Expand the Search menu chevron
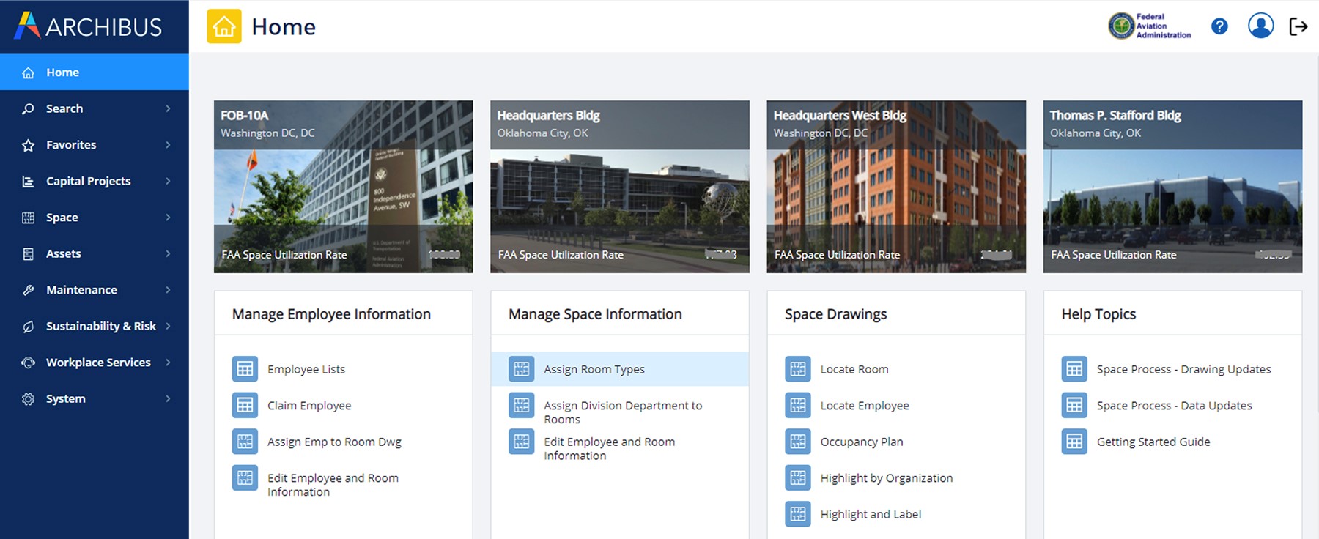This screenshot has height=539, width=1319. (168, 108)
